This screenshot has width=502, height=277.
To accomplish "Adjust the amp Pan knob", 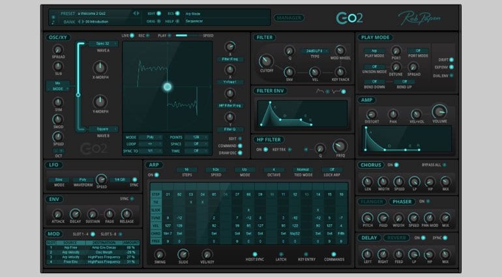I will coord(393,114).
